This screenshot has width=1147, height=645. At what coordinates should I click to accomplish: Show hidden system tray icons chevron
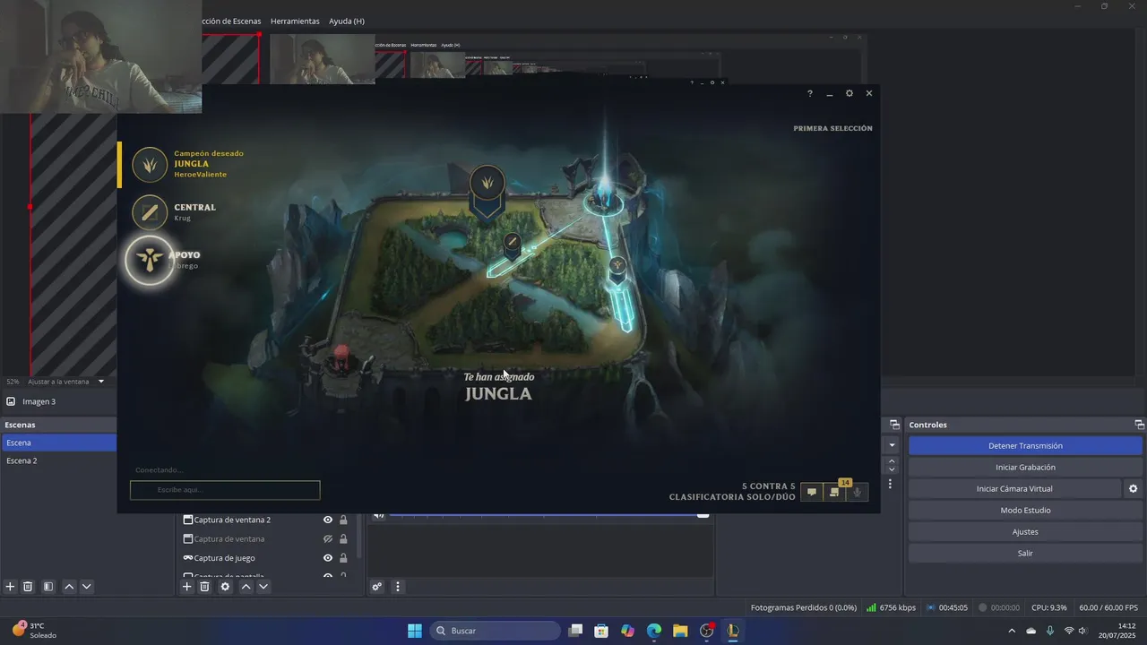[x=1012, y=631]
